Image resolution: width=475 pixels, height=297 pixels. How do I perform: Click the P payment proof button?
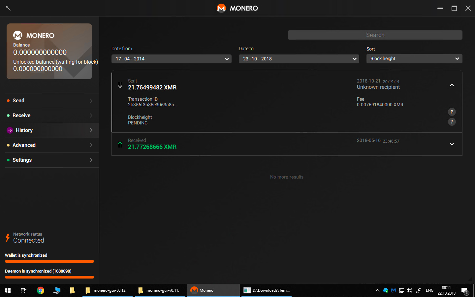coord(452,112)
